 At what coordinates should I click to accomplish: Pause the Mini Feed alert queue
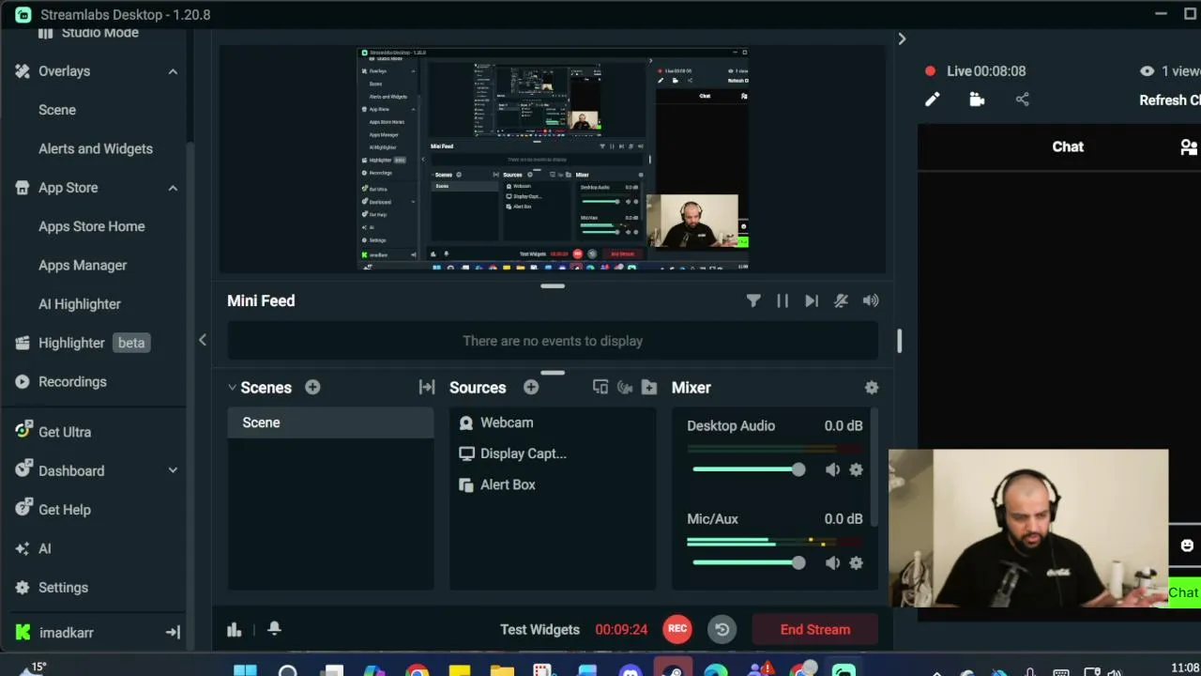[x=783, y=300]
